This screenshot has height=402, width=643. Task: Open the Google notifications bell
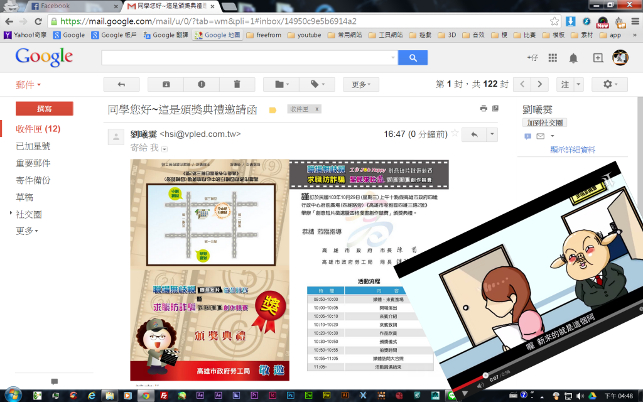coord(573,58)
